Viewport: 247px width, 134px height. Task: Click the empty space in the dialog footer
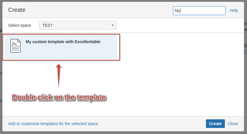152,124
